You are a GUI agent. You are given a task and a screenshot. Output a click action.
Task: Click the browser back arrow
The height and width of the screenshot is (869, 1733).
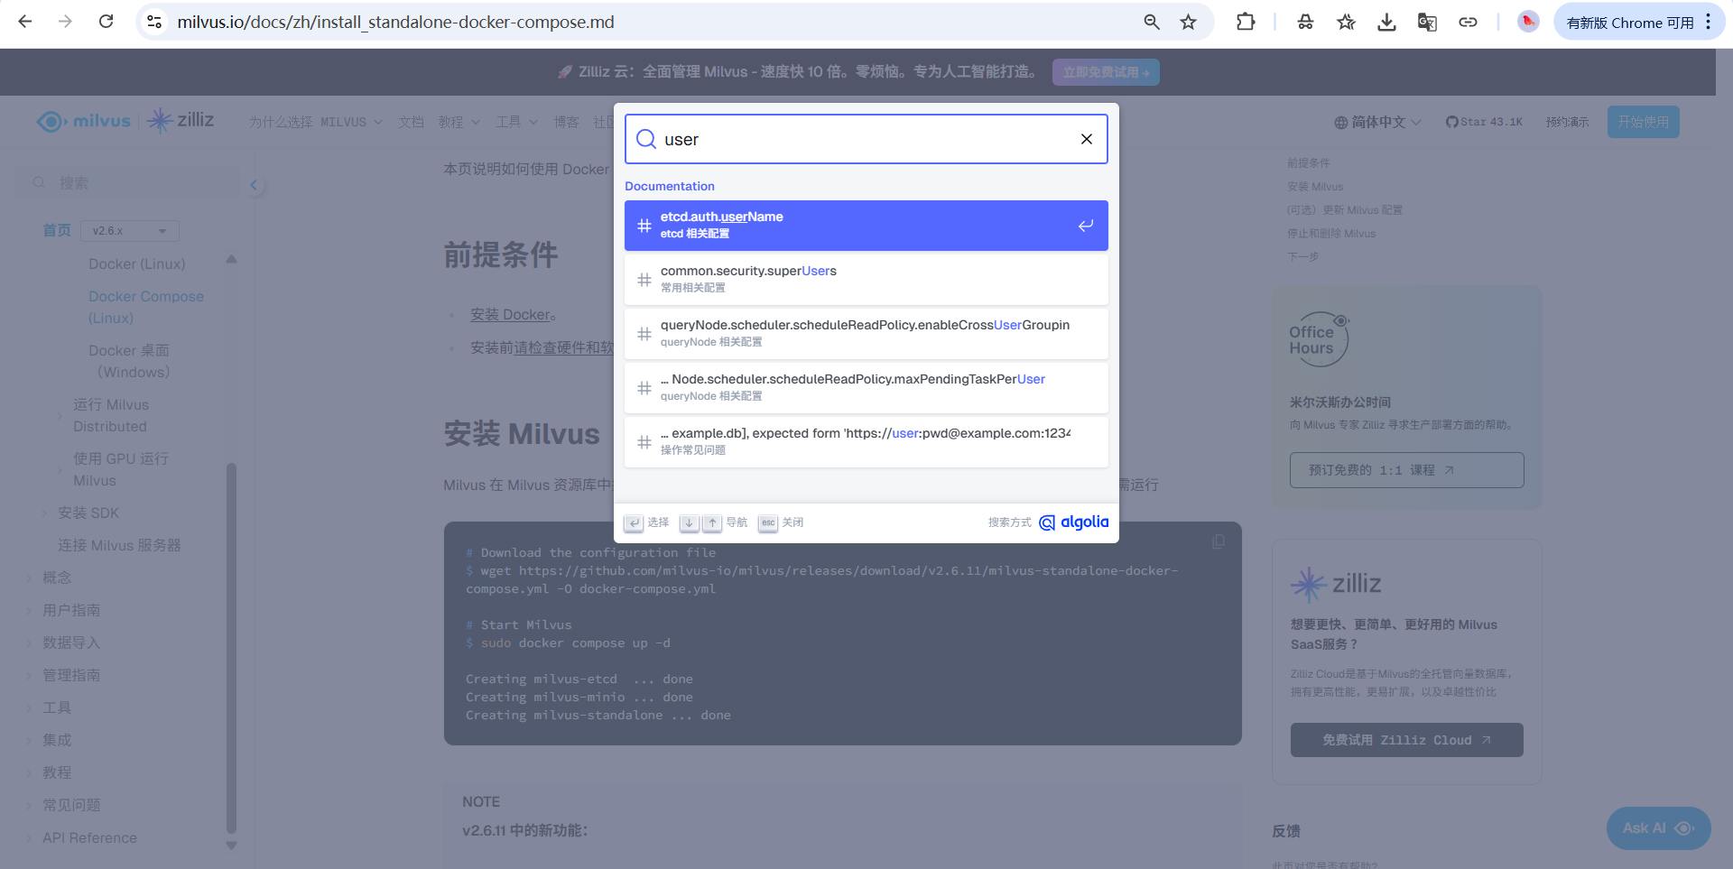(x=25, y=22)
